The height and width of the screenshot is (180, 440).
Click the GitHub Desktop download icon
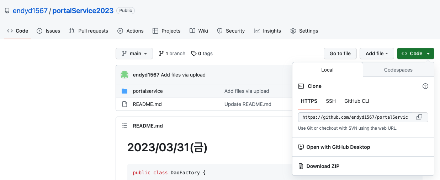(301, 147)
